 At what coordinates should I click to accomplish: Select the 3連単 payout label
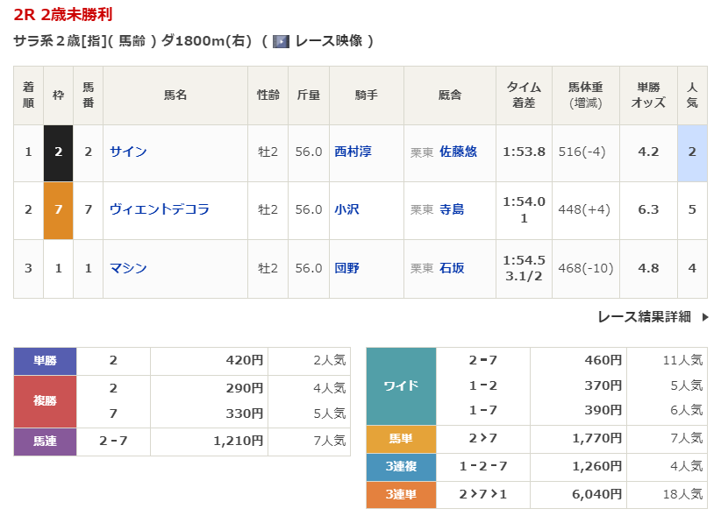point(401,495)
